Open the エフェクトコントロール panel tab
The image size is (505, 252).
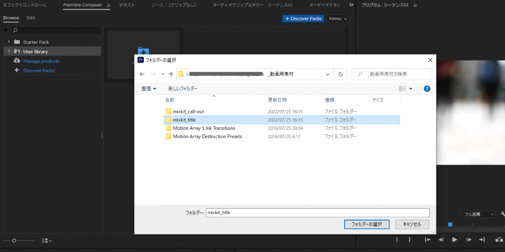[x=25, y=5]
